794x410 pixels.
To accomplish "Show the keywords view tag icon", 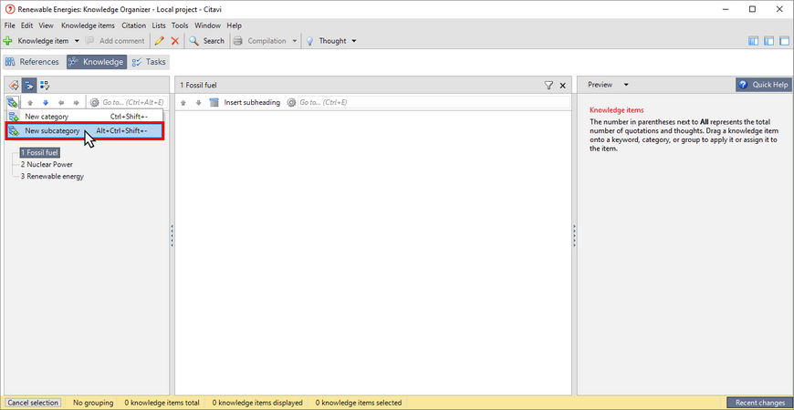I will [x=15, y=85].
